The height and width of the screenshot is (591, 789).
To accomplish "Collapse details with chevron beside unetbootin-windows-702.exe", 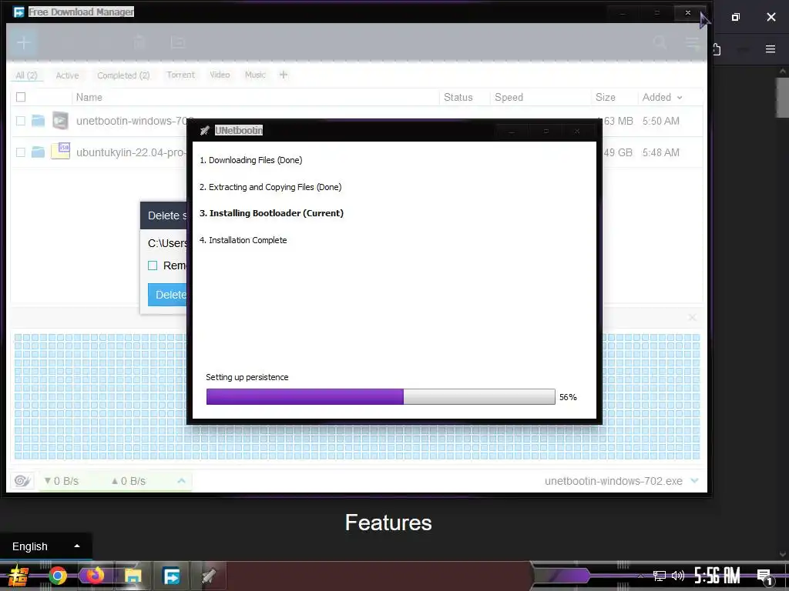I will (x=695, y=481).
